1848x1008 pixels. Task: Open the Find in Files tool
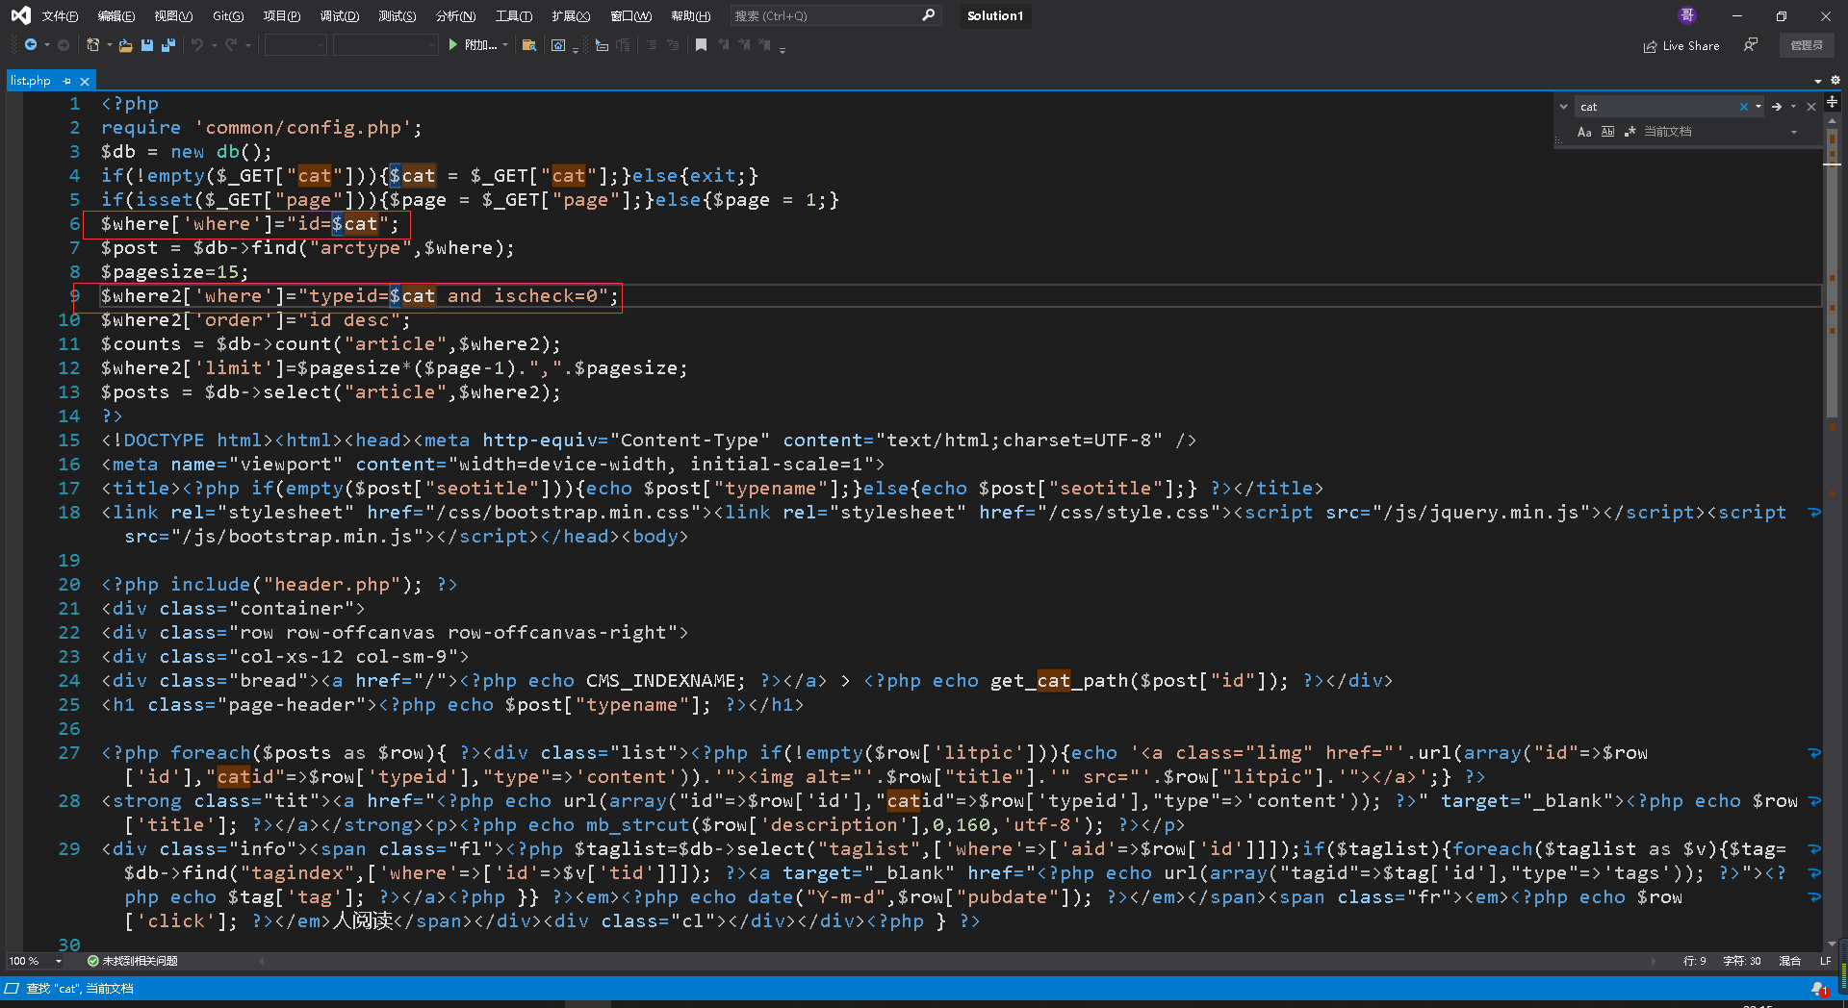(x=529, y=45)
